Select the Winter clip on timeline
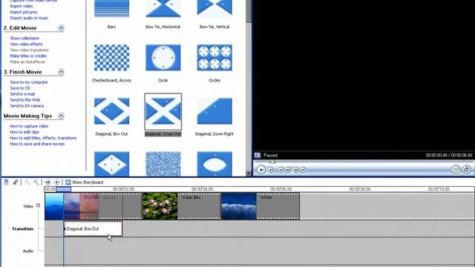 pyautogui.click(x=261, y=206)
